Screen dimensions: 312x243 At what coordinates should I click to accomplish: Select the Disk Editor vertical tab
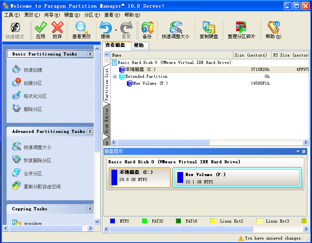(107, 121)
